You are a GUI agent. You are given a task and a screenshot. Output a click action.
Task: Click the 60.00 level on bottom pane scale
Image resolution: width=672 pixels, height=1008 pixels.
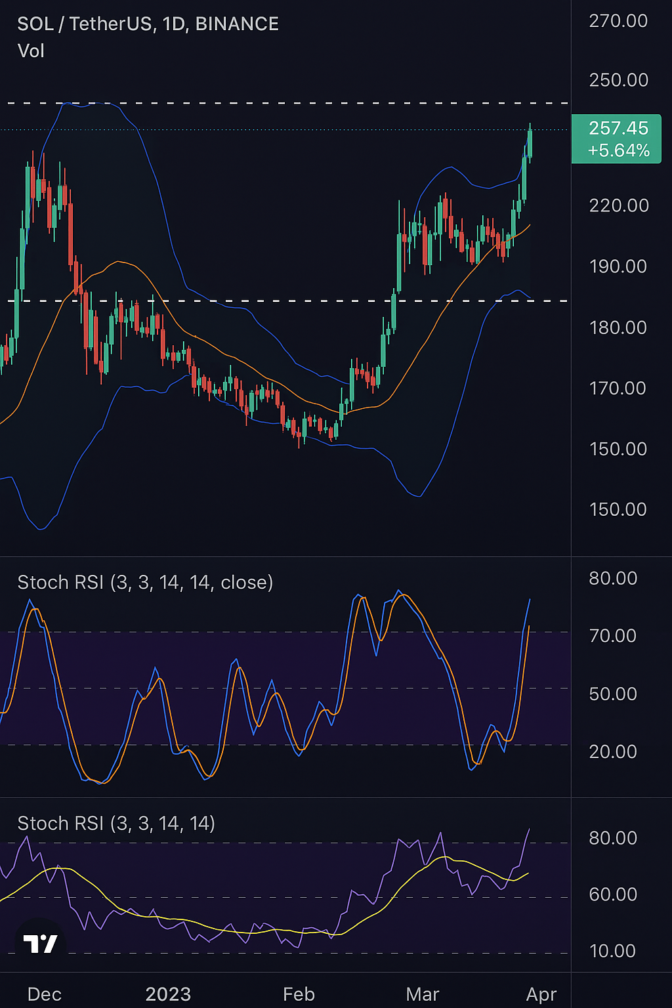[613, 894]
